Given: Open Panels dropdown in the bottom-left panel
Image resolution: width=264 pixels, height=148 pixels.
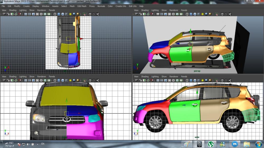Looking at the screenshot, I should point(52,77).
